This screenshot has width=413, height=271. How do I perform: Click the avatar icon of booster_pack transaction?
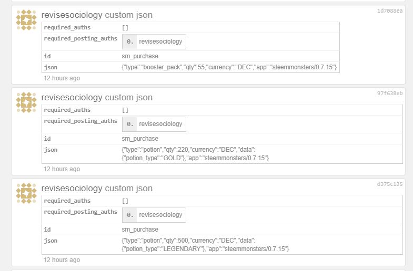click(26, 20)
